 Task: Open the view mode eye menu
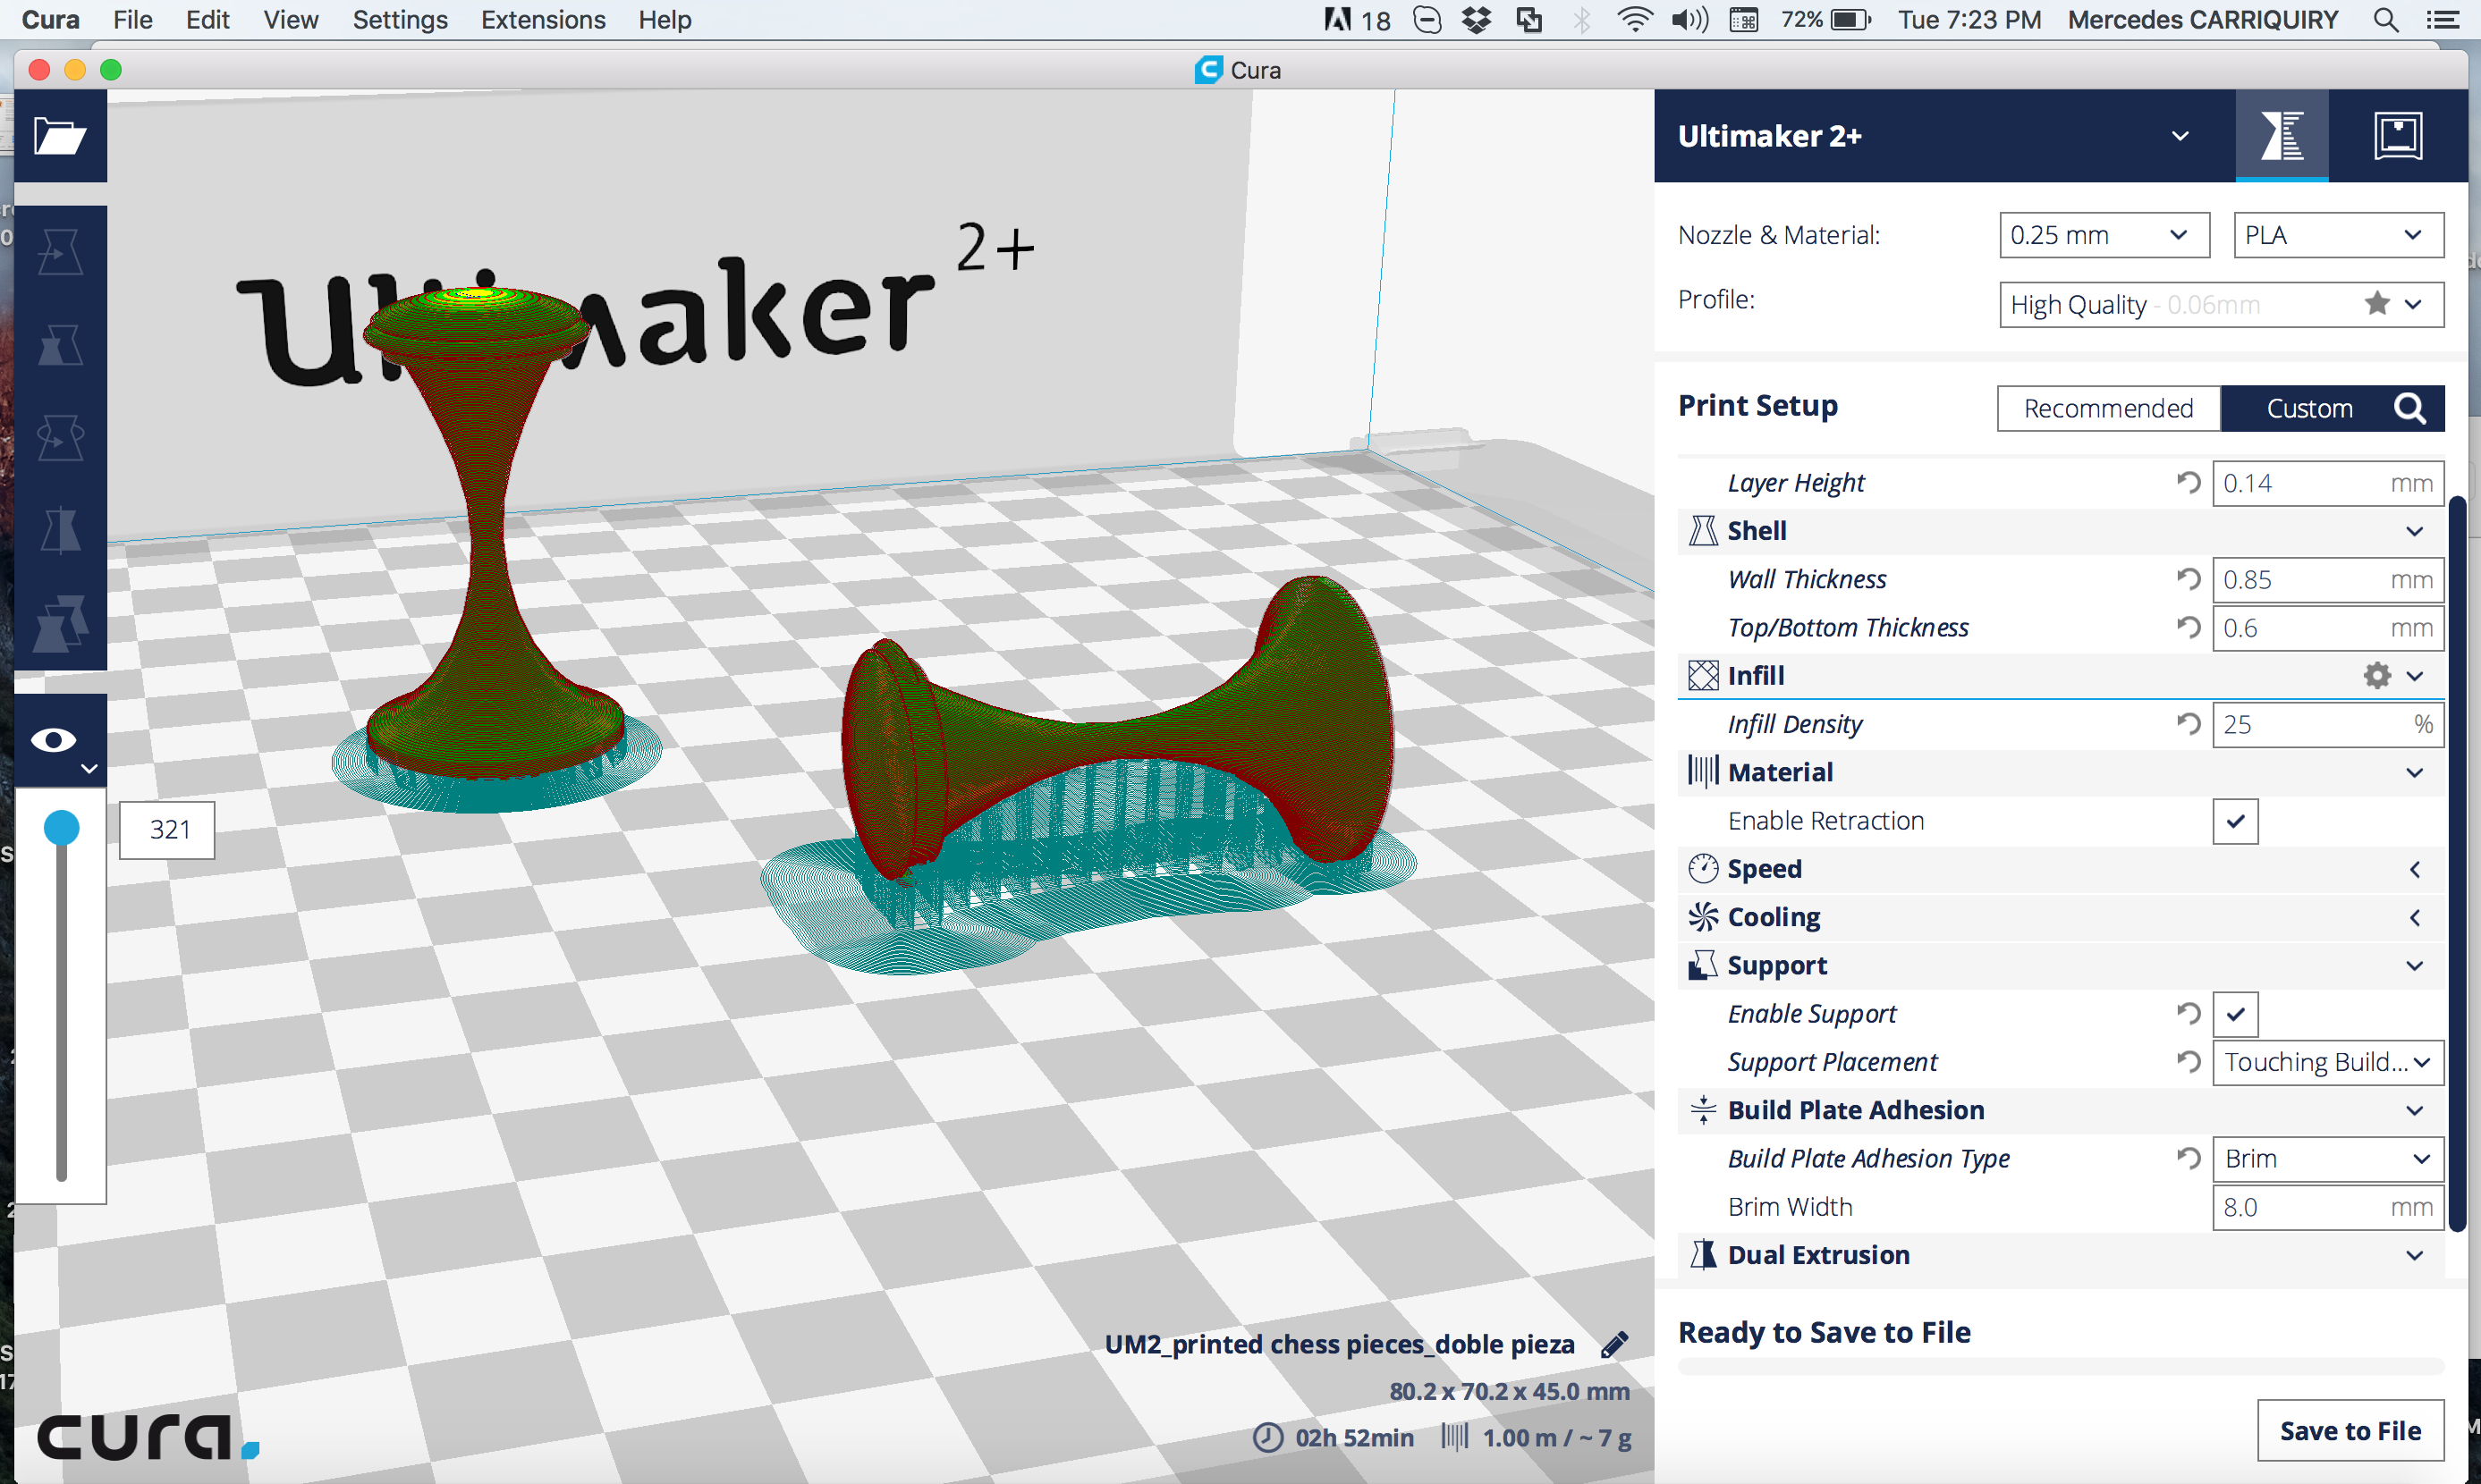60,741
